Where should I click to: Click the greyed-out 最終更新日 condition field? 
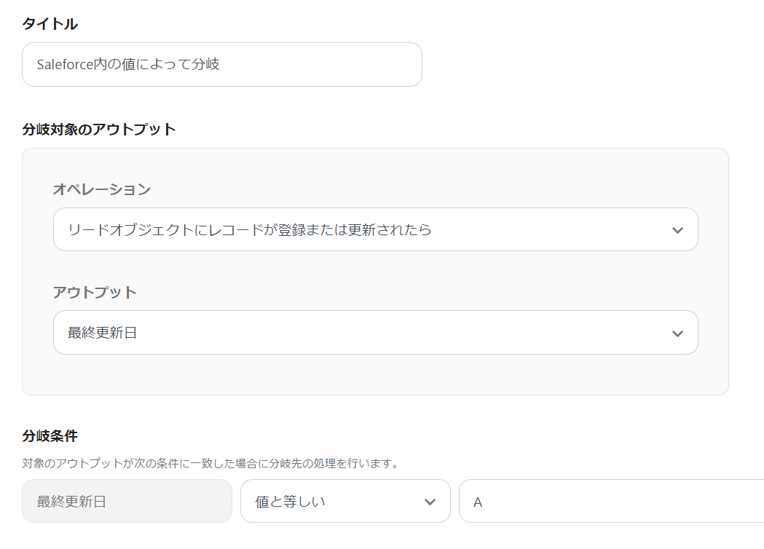coord(127,502)
